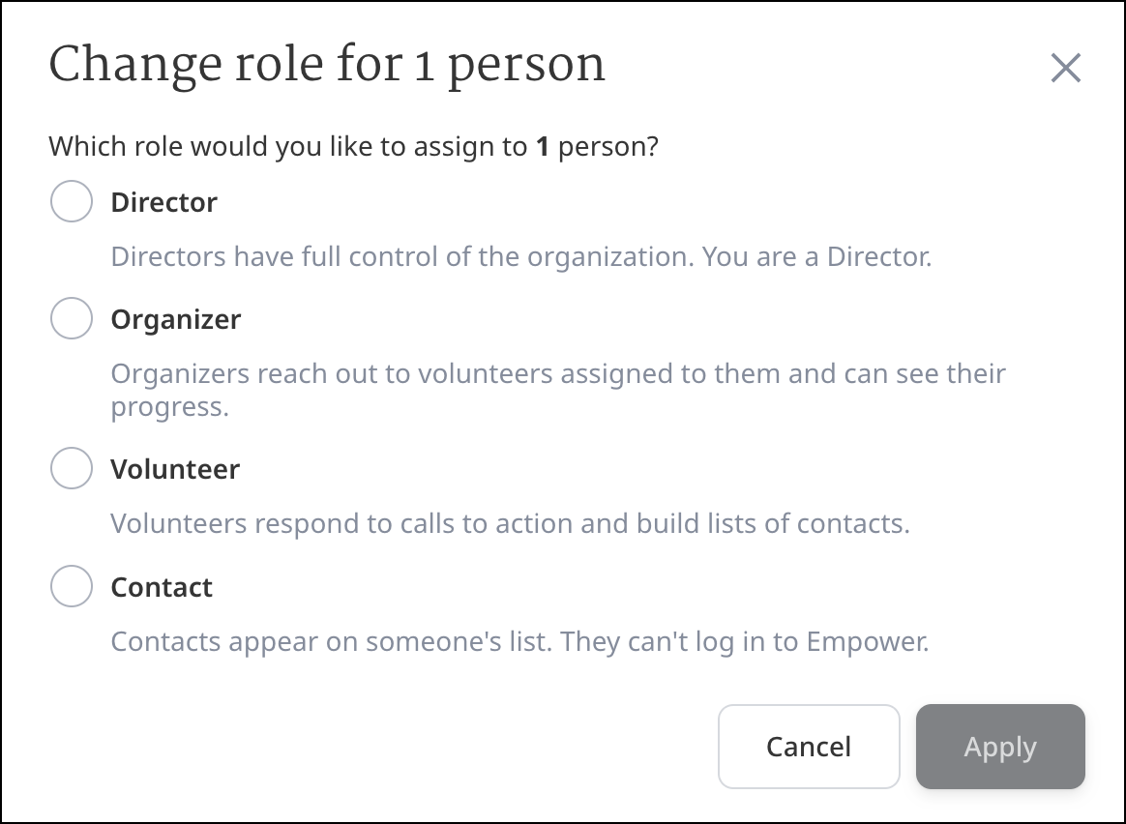The height and width of the screenshot is (824, 1126).
Task: Select the Contact role radio circle
Action: [72, 586]
